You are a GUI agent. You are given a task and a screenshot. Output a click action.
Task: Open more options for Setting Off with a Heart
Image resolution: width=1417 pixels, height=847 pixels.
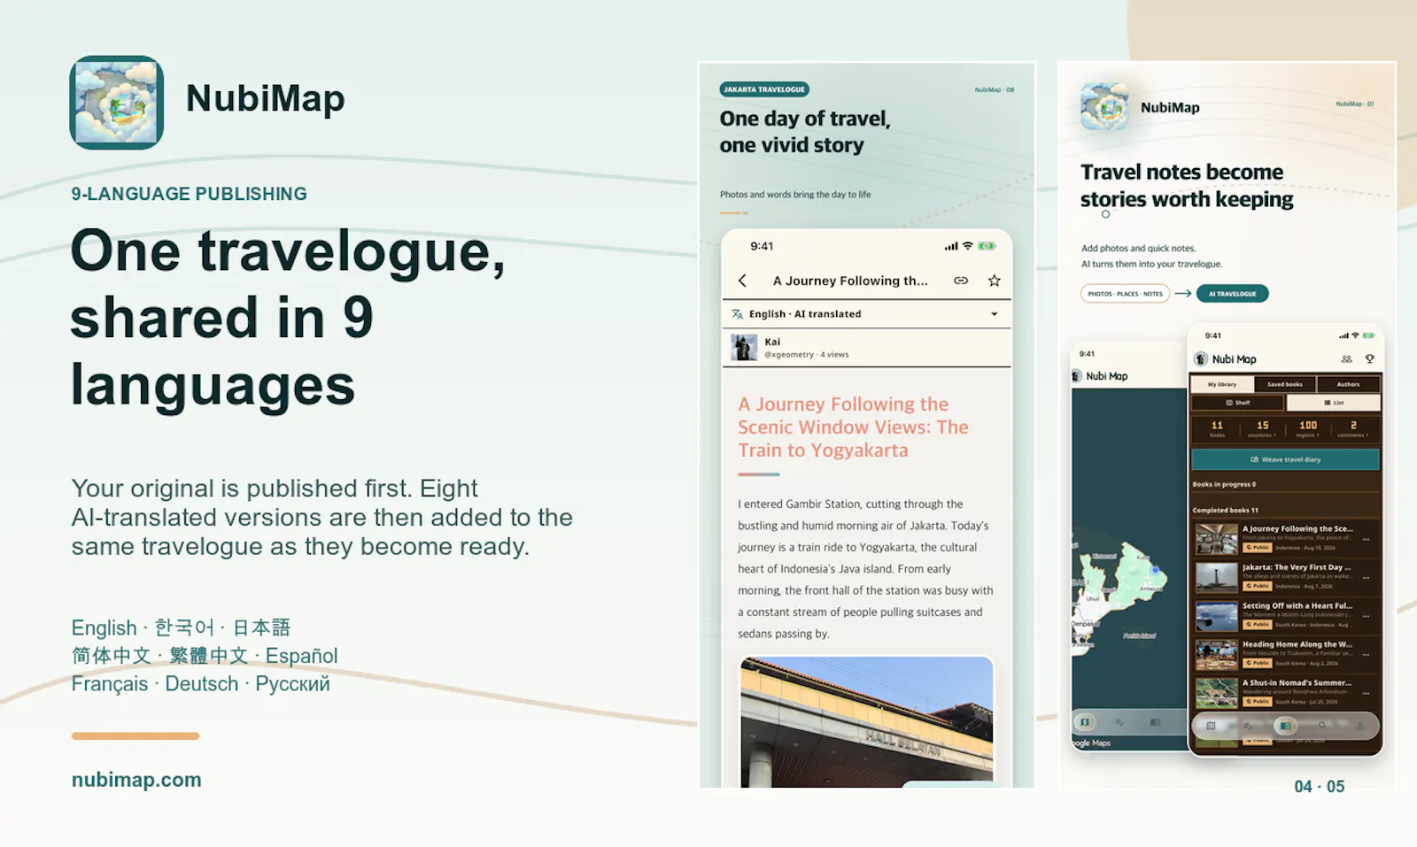[x=1367, y=616]
